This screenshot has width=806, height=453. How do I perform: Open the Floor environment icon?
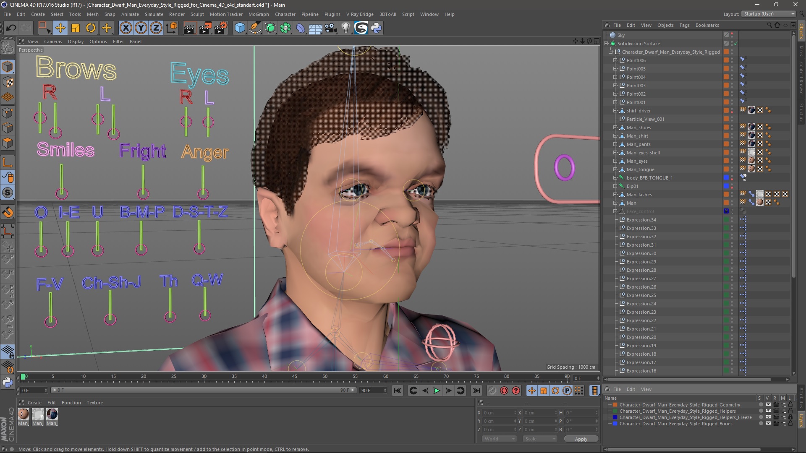point(315,28)
